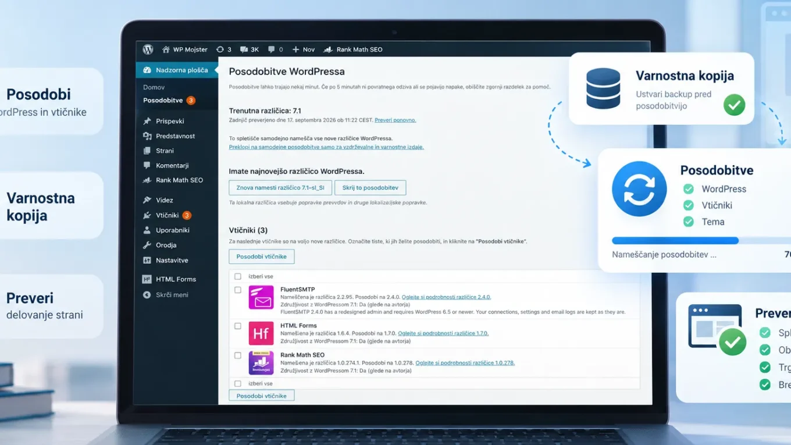Viewport: 791px width, 445px height.
Task: Click the green check next to Tema
Action: click(x=689, y=222)
